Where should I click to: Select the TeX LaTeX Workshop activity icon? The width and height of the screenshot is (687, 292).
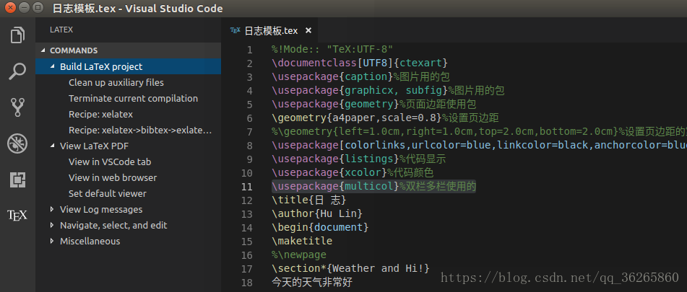pyautogui.click(x=17, y=216)
